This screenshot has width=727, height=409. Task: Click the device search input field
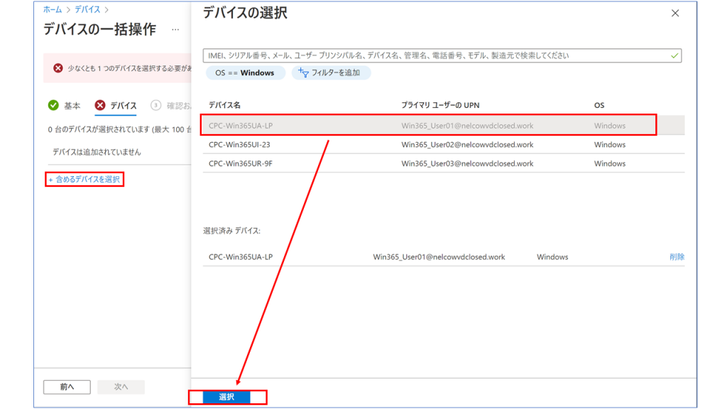[x=442, y=55]
